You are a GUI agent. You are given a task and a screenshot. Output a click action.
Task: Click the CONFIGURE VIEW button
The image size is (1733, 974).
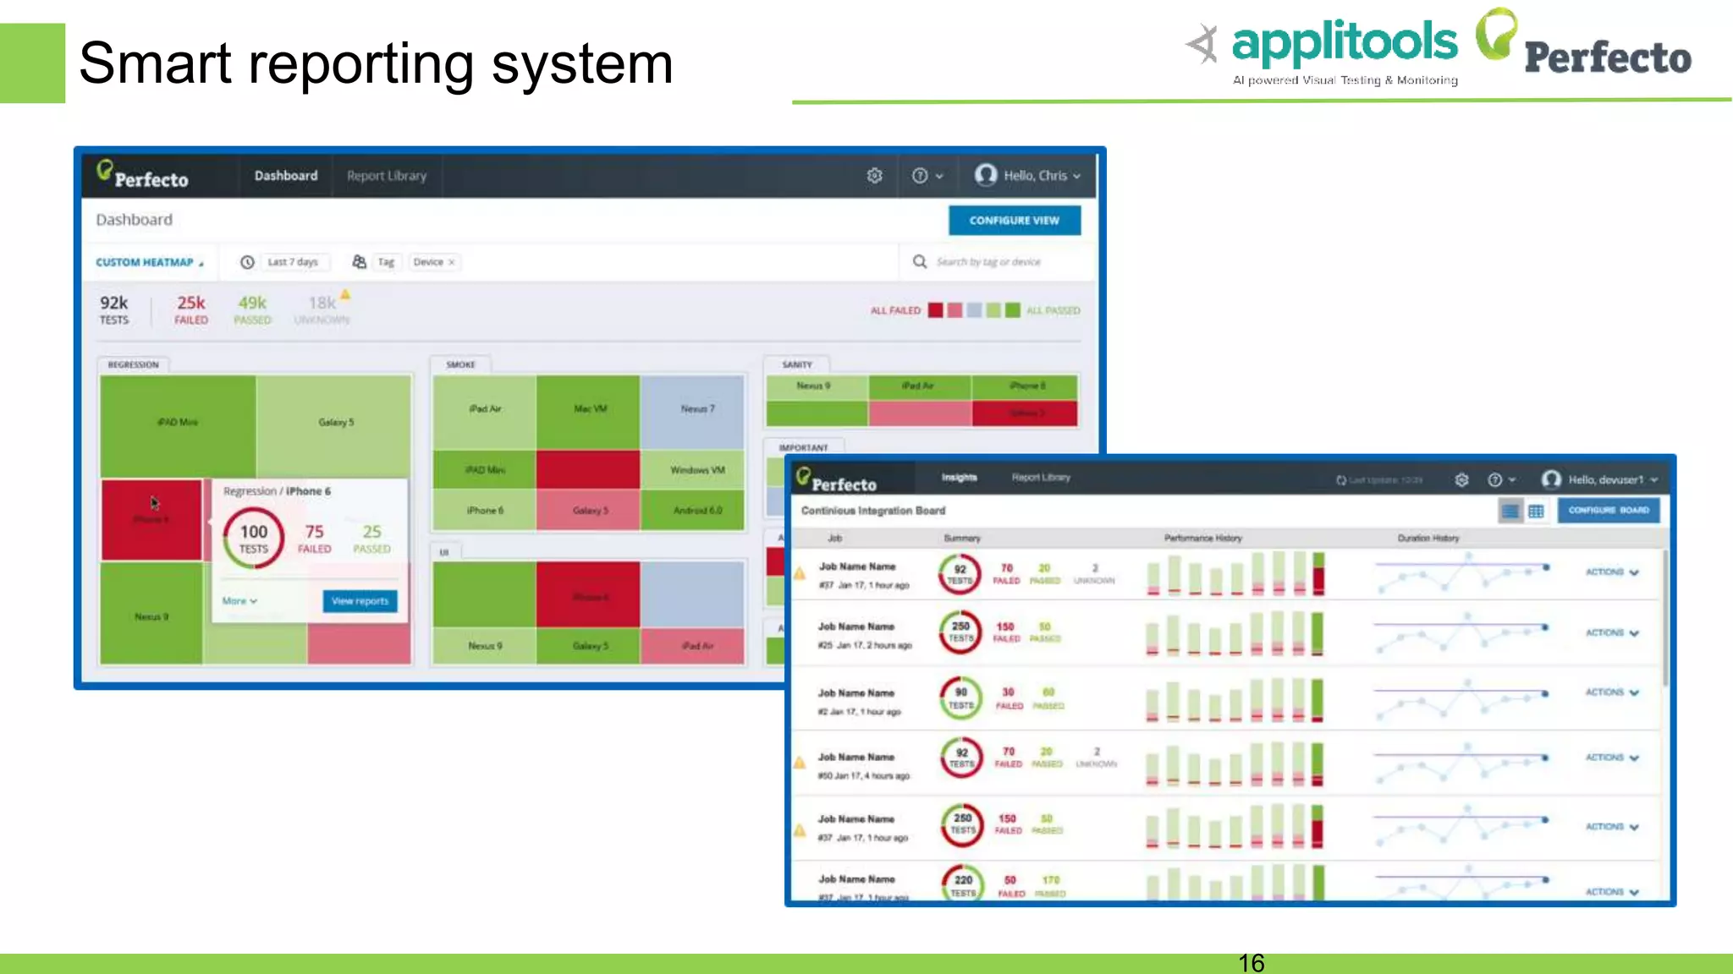click(1014, 220)
